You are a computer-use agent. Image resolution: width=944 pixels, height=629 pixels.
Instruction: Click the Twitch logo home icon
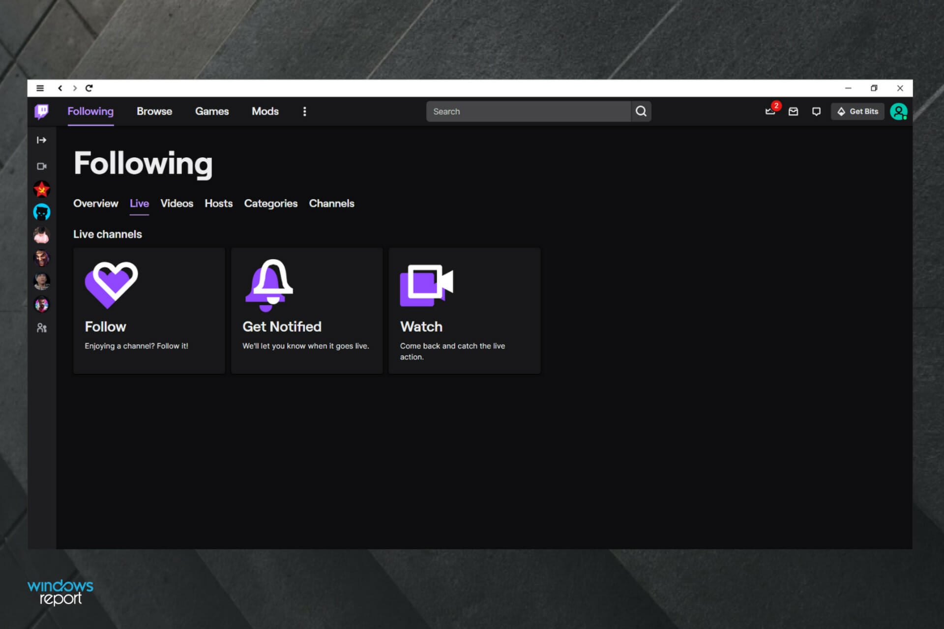tap(42, 112)
